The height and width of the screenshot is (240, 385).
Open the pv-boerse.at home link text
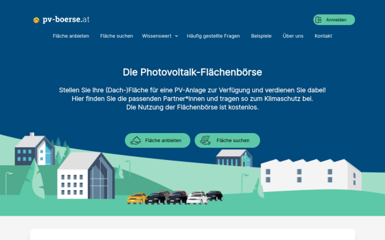tap(66, 19)
